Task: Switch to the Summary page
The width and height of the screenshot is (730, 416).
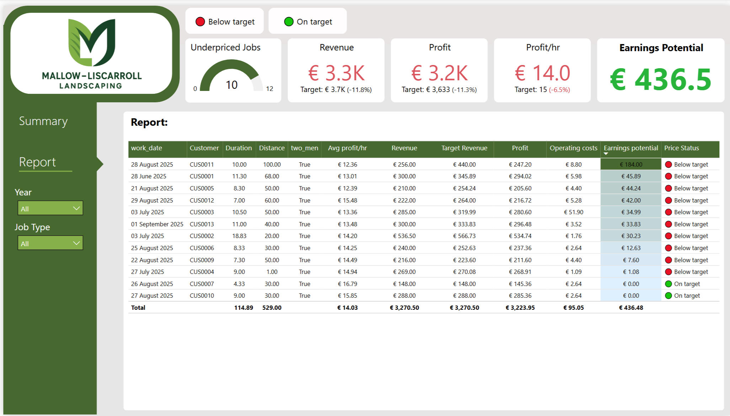Action: point(43,121)
